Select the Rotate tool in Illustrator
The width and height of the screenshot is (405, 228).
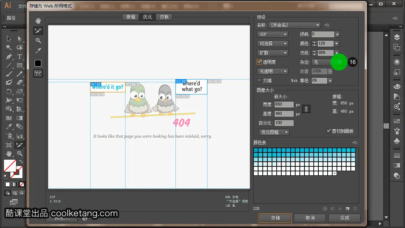pos(9,92)
